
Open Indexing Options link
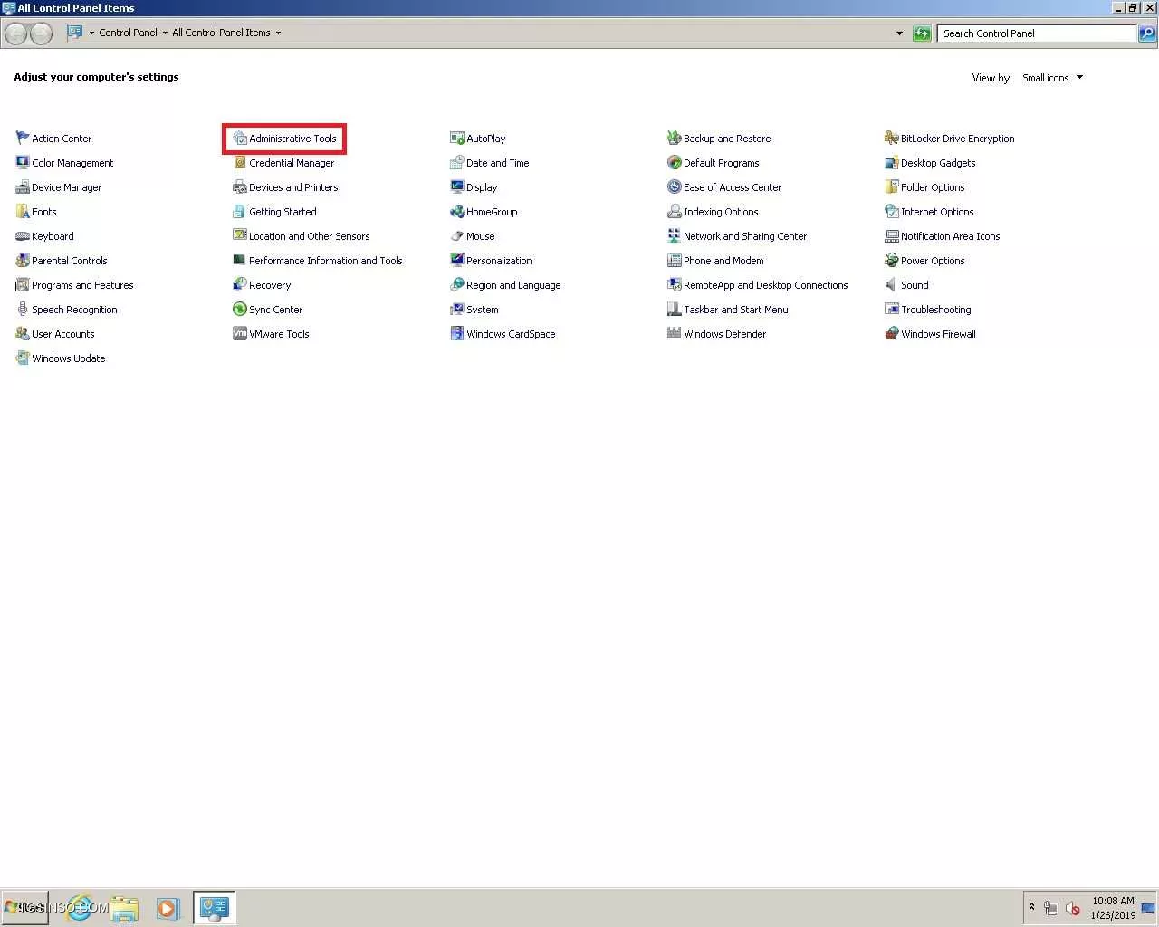click(x=721, y=212)
